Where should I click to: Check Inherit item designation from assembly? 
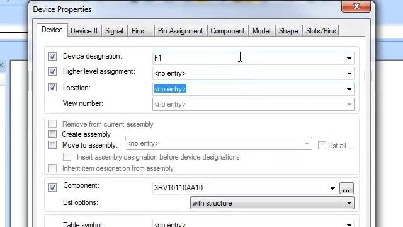[x=52, y=168]
